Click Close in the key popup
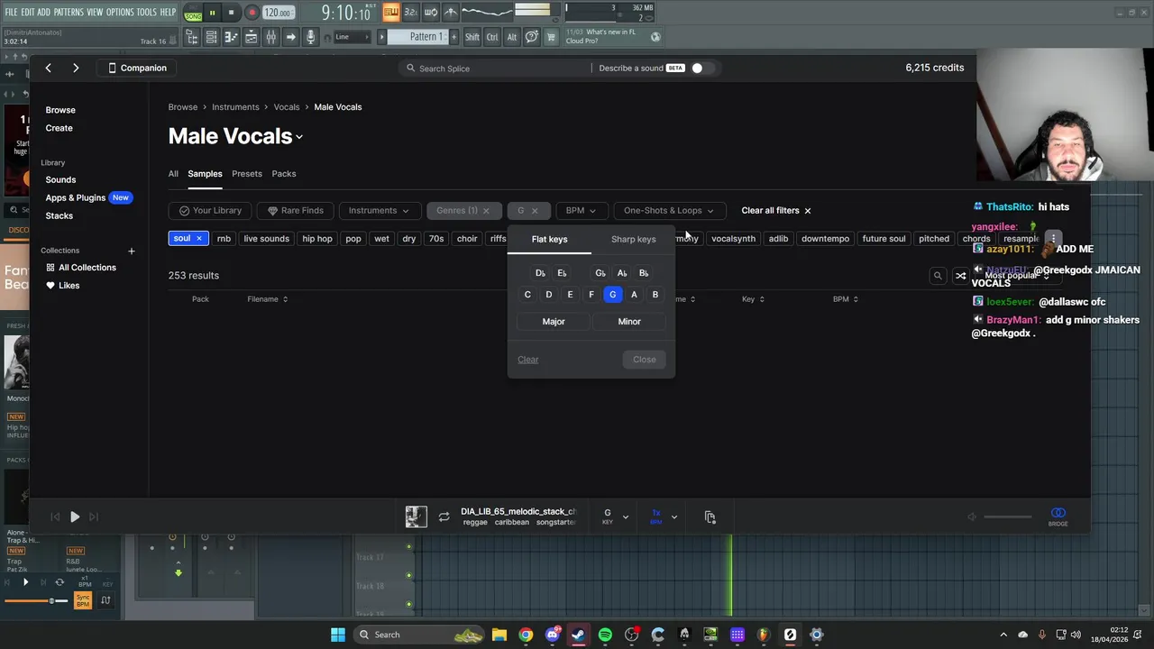Image resolution: width=1154 pixels, height=649 pixels. (645, 360)
